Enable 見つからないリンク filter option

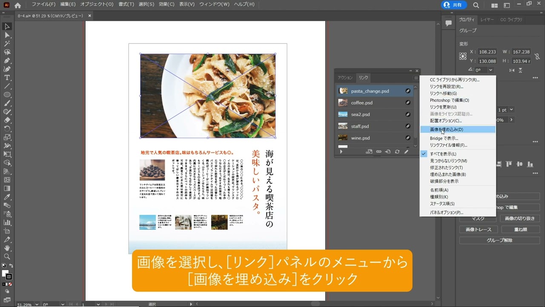click(448, 161)
